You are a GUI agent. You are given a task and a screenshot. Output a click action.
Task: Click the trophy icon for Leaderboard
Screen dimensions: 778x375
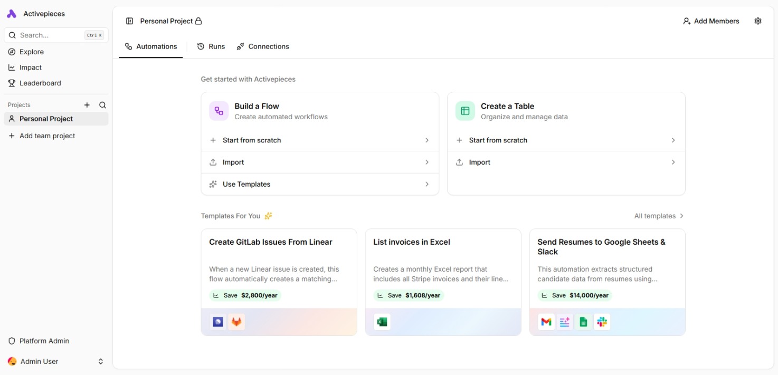coord(12,83)
